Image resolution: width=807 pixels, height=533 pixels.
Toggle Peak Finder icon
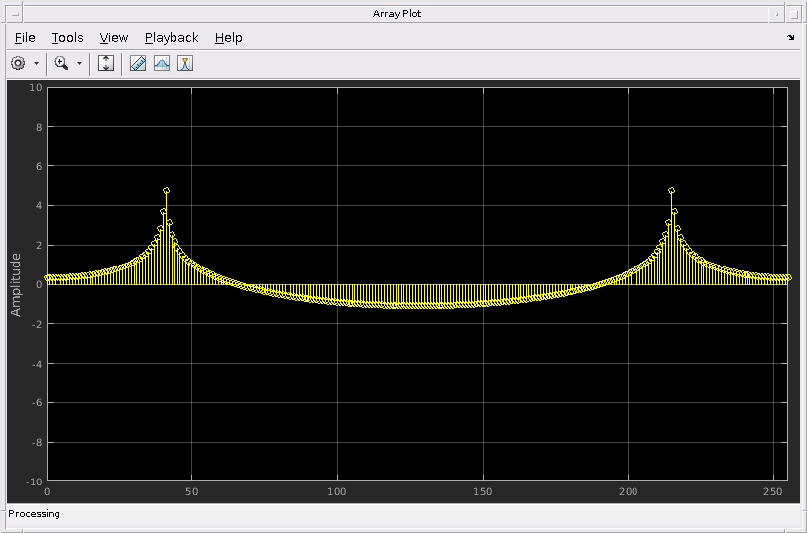pos(185,63)
